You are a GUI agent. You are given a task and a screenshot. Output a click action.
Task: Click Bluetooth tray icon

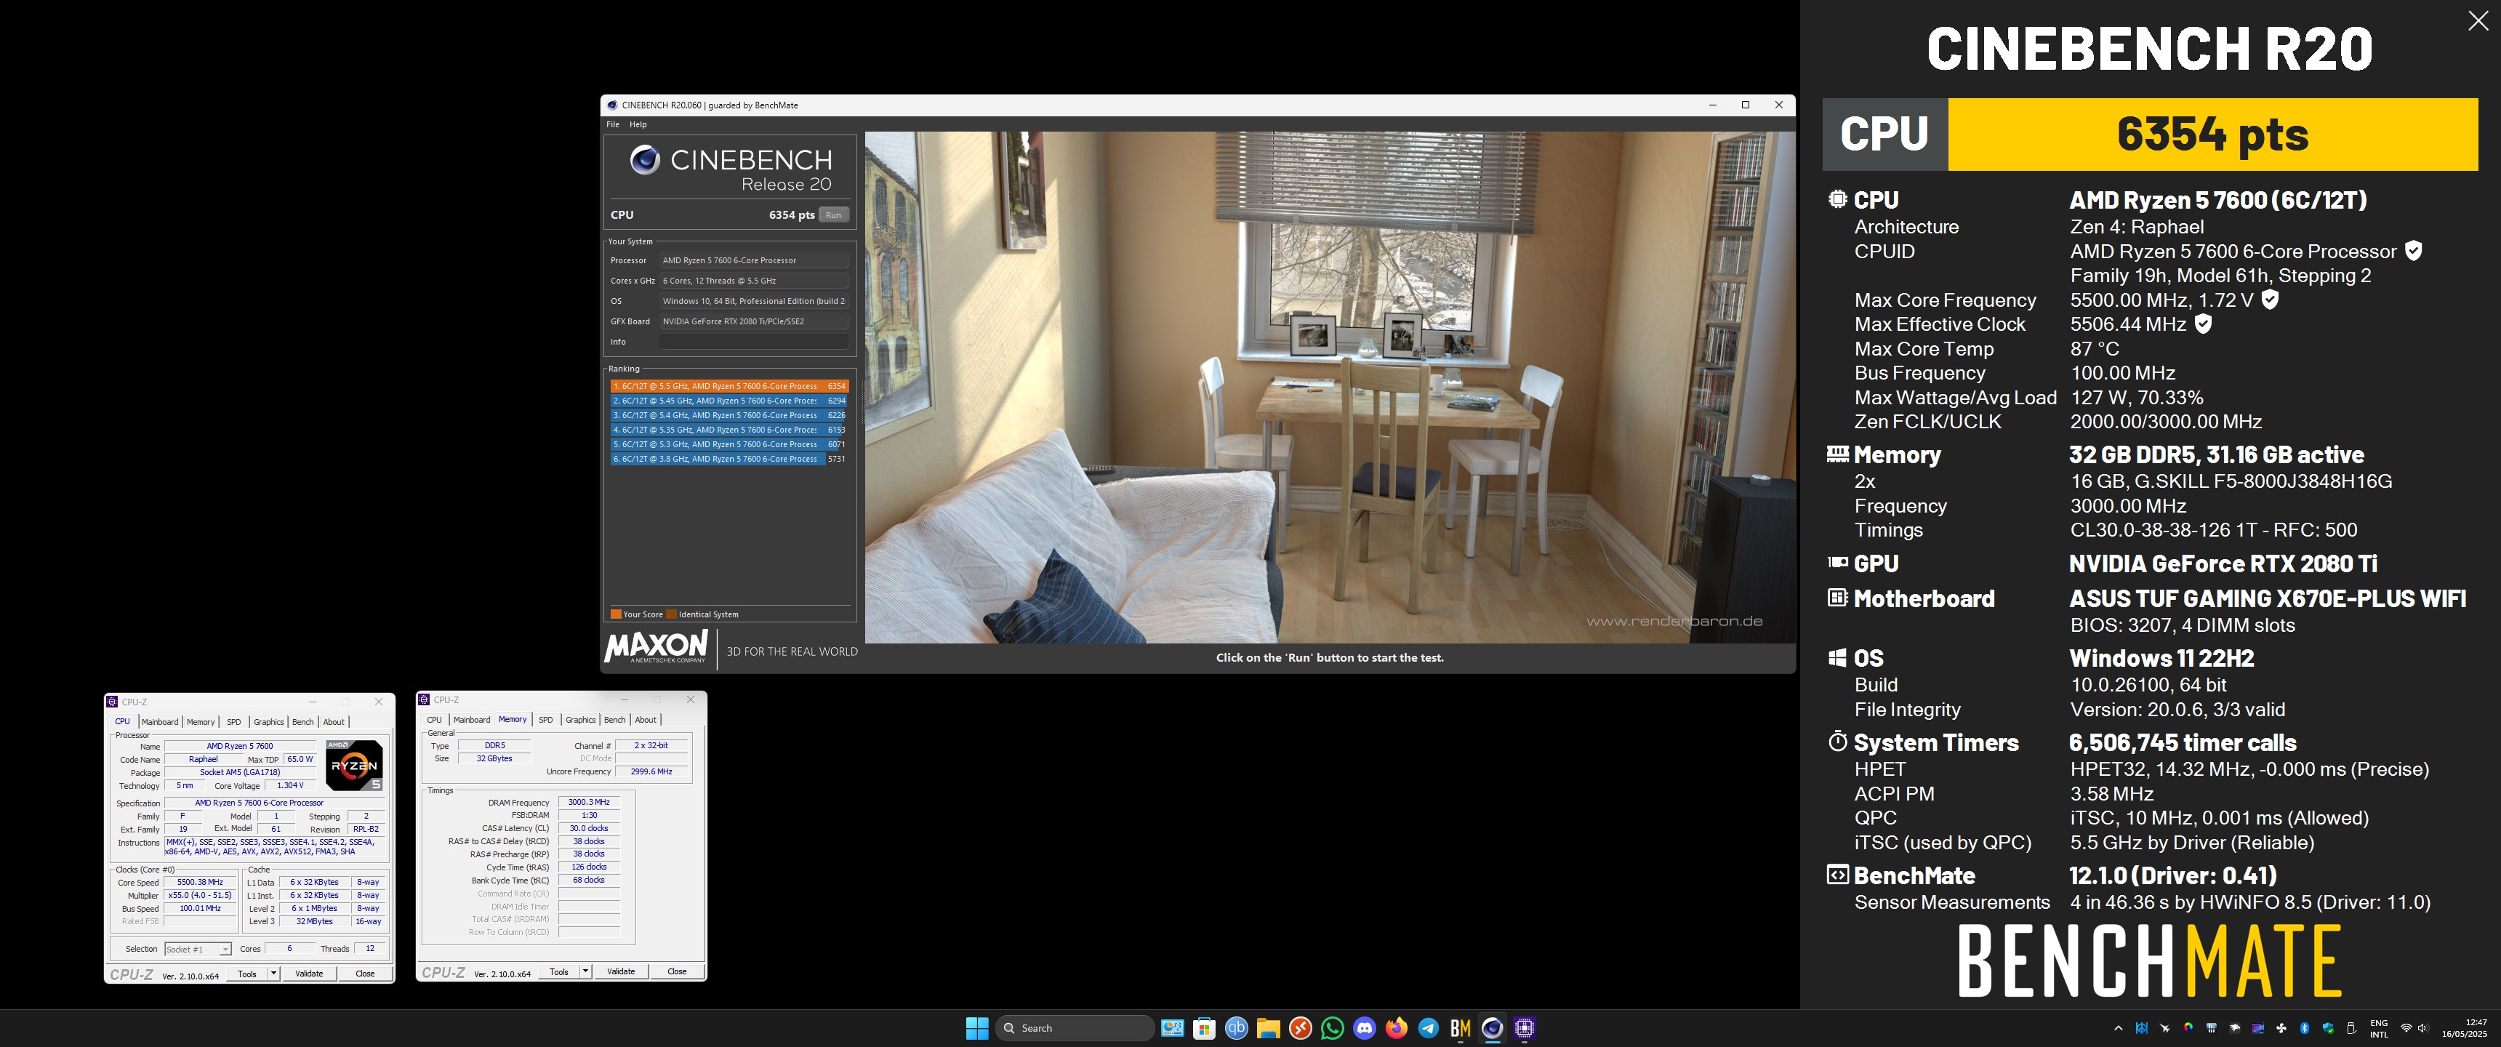coord(2305,1029)
